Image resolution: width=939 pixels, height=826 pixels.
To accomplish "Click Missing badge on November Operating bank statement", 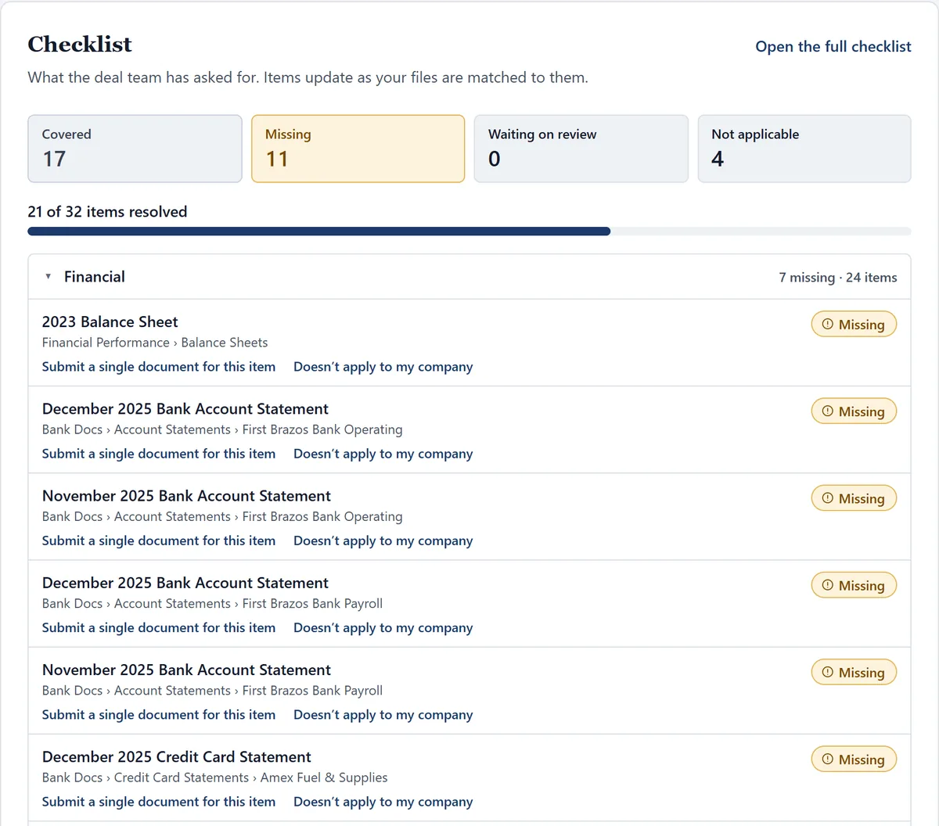I will coord(854,498).
